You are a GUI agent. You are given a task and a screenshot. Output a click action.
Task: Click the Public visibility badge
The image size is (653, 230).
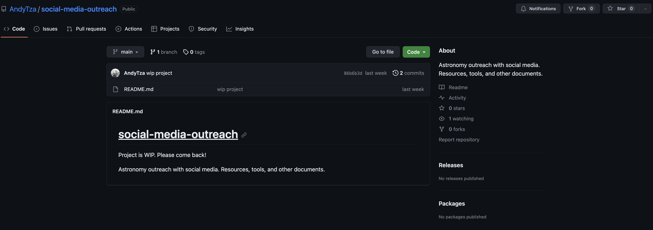(x=129, y=9)
